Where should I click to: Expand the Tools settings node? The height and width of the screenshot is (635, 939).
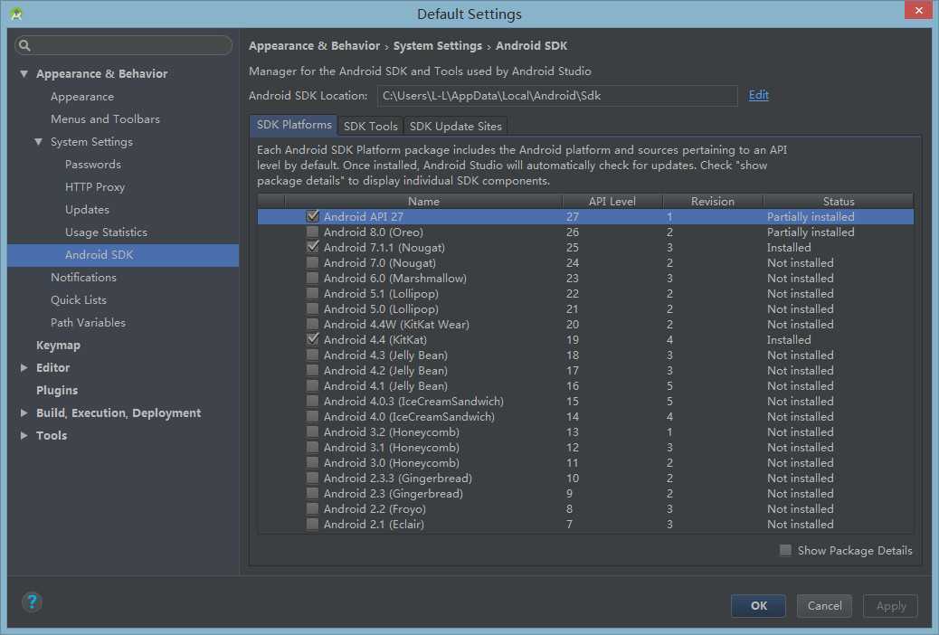(x=26, y=435)
